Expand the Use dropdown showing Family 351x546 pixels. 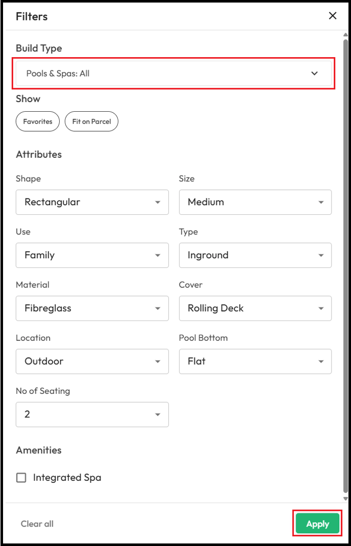click(x=92, y=255)
